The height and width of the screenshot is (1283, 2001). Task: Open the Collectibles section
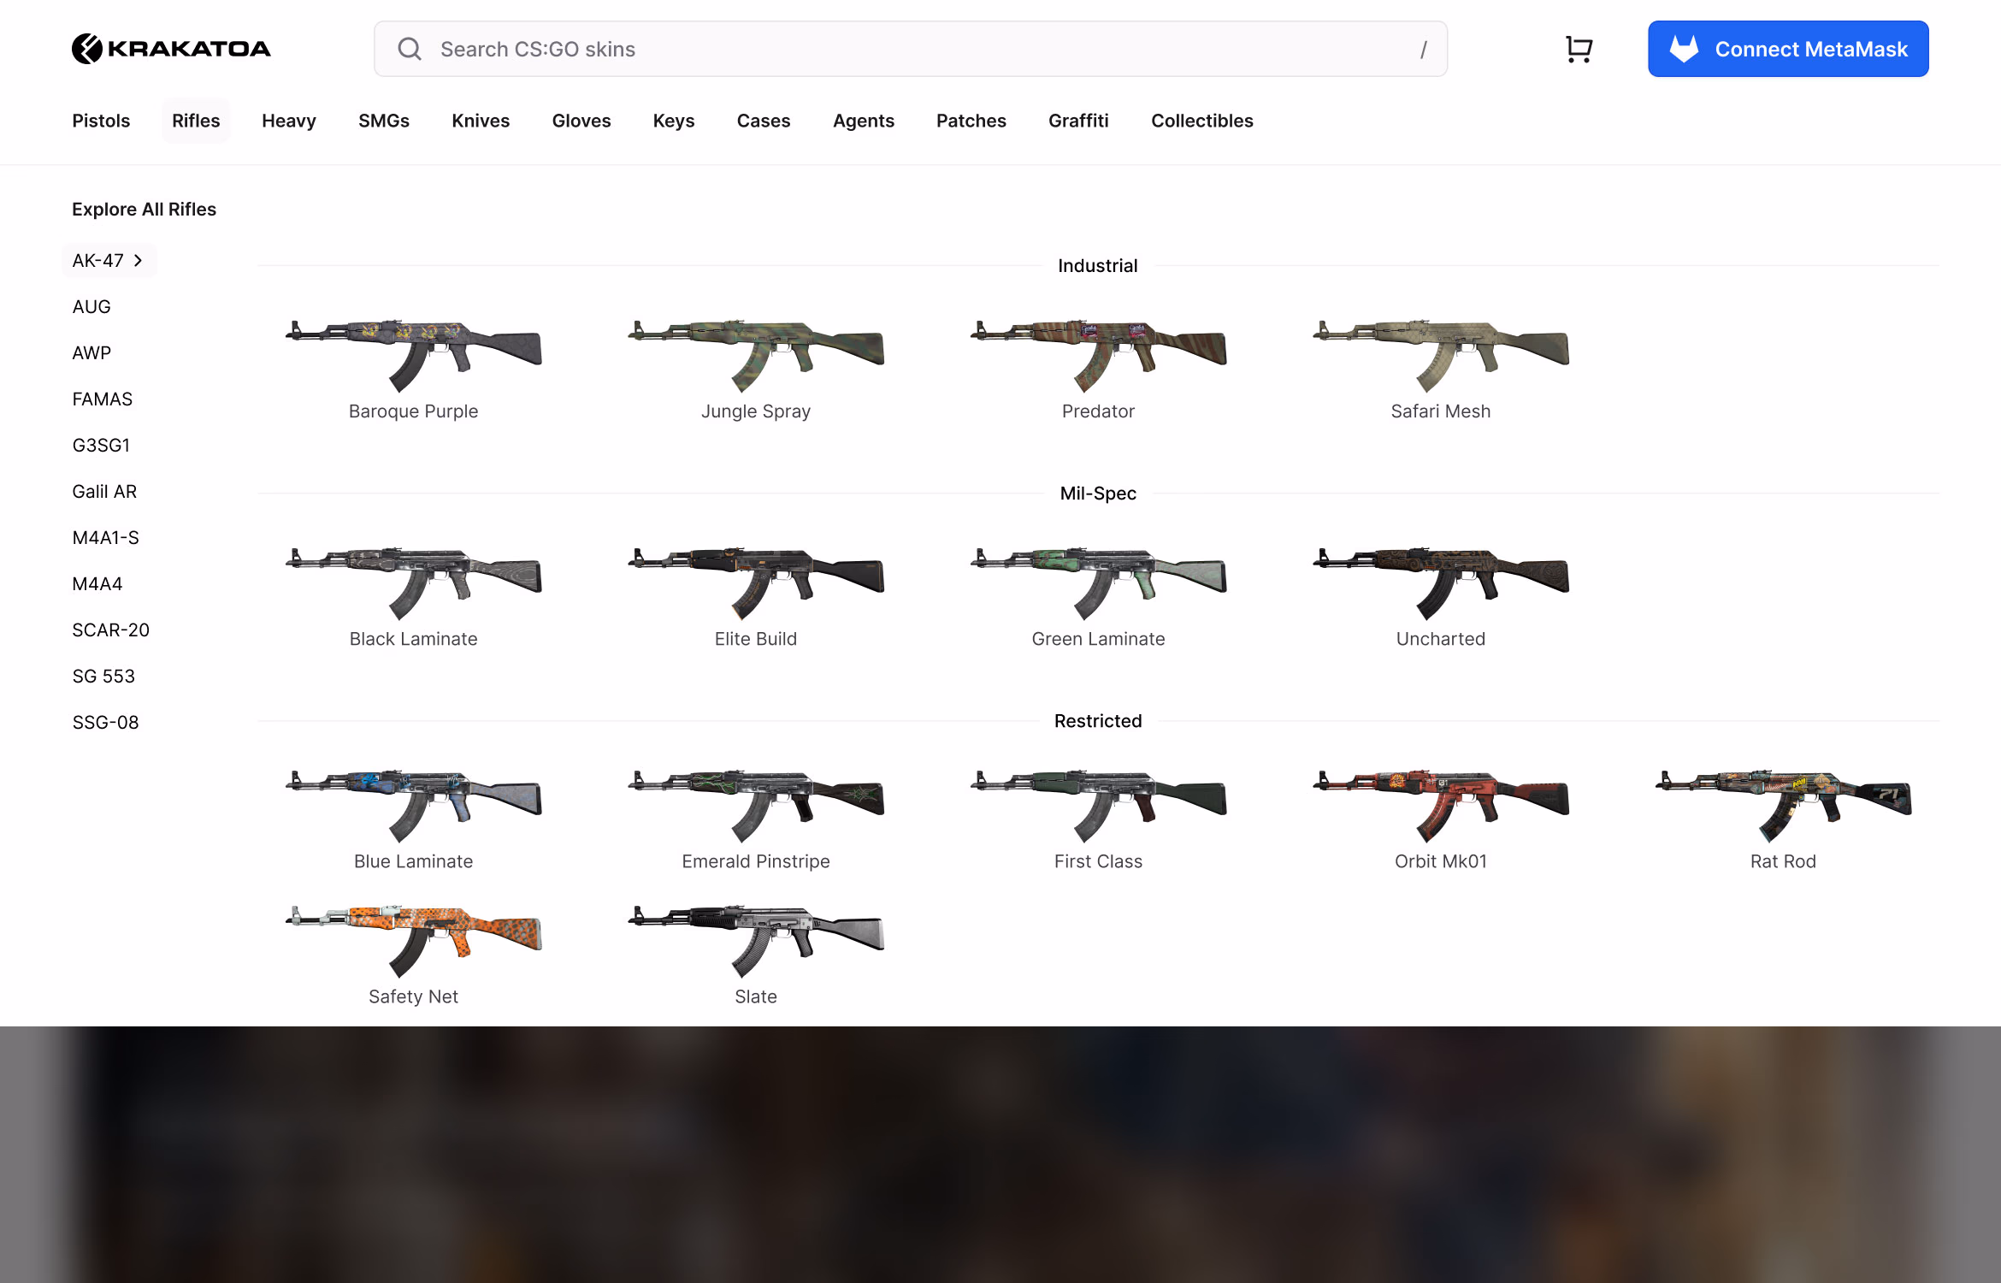tap(1202, 121)
